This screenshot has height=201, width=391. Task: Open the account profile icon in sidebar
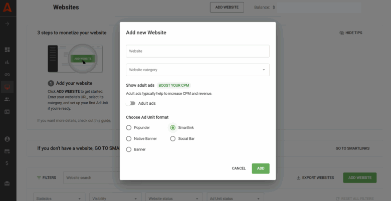[8, 139]
